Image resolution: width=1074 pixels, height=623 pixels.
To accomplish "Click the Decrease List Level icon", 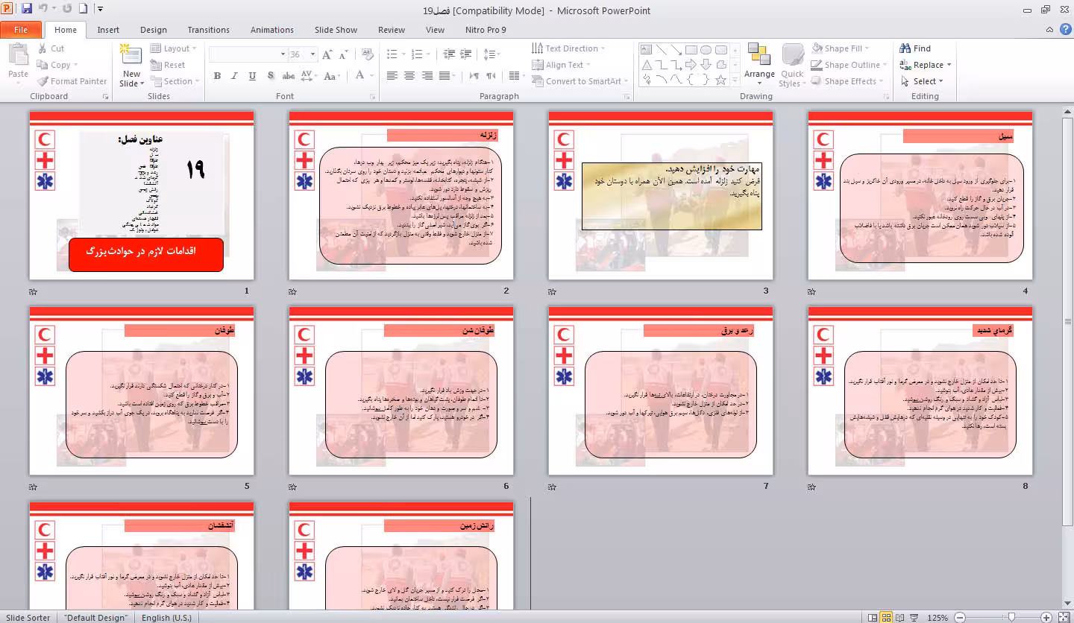I will tap(449, 54).
